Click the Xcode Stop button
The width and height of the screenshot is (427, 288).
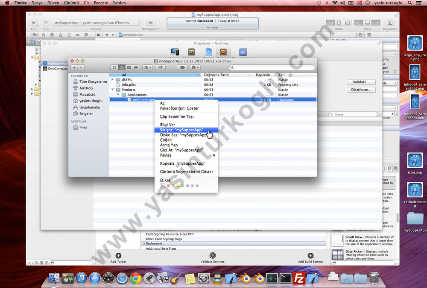[46, 23]
